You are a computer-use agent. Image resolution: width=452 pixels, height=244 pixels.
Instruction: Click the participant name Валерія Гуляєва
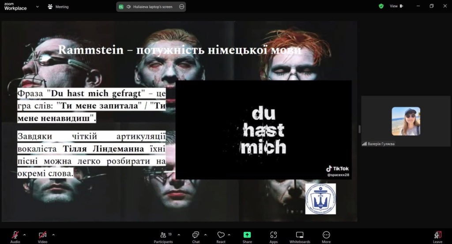coord(381,144)
